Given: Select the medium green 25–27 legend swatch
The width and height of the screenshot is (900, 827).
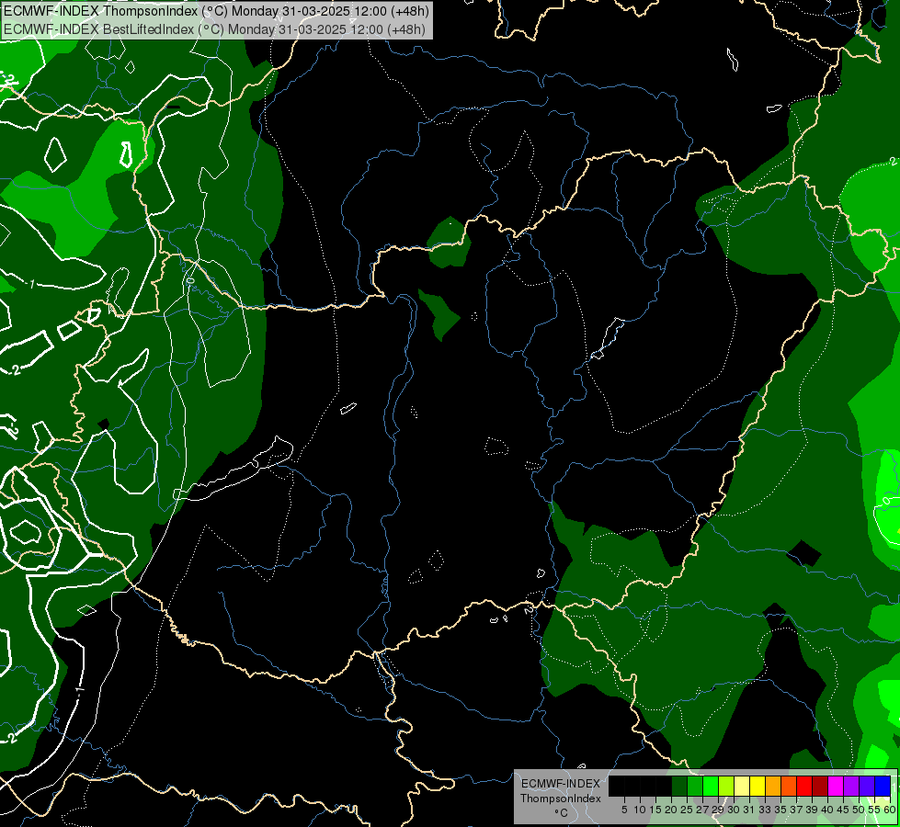Looking at the screenshot, I should click(x=694, y=786).
